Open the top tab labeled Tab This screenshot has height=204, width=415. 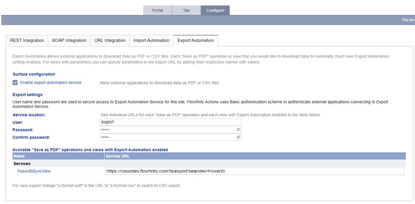point(186,10)
